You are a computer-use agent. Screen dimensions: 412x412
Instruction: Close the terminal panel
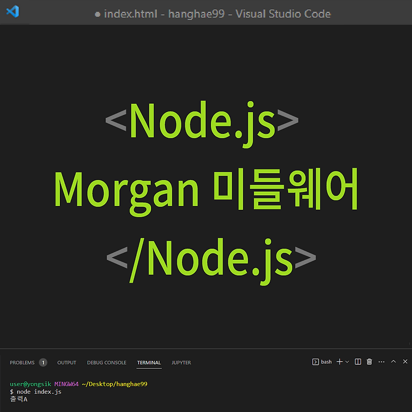[405, 361]
